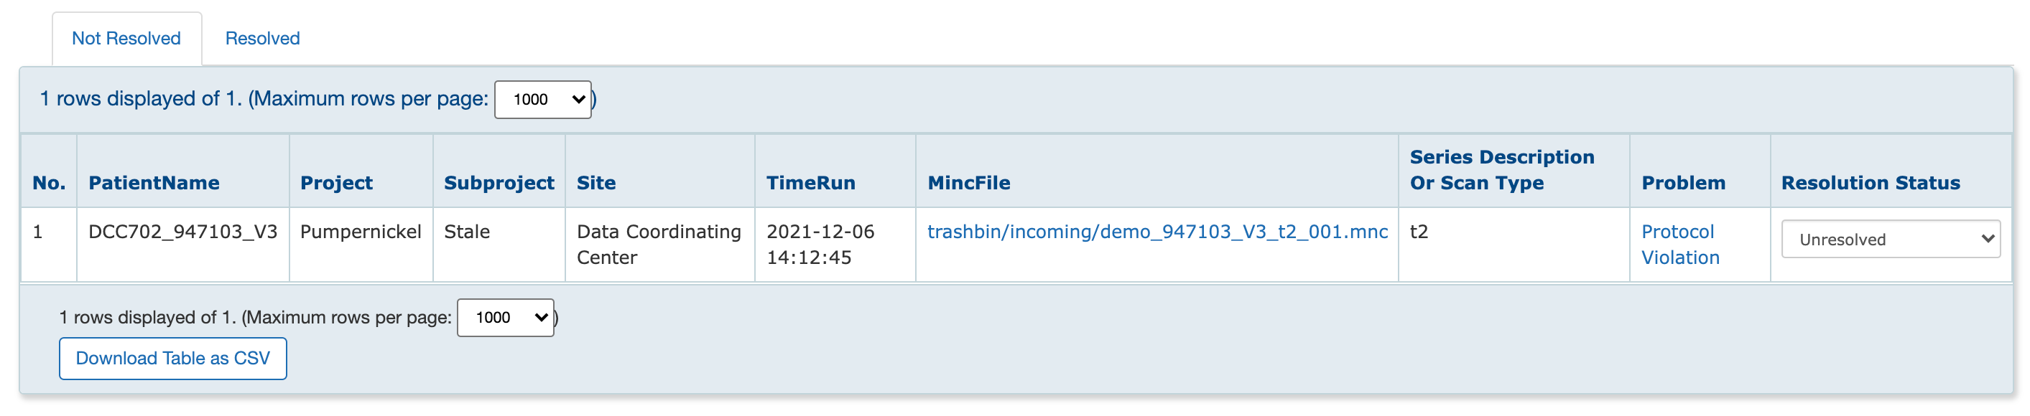Click the Download Table as CSV button
The width and height of the screenshot is (2030, 416).
[172, 358]
